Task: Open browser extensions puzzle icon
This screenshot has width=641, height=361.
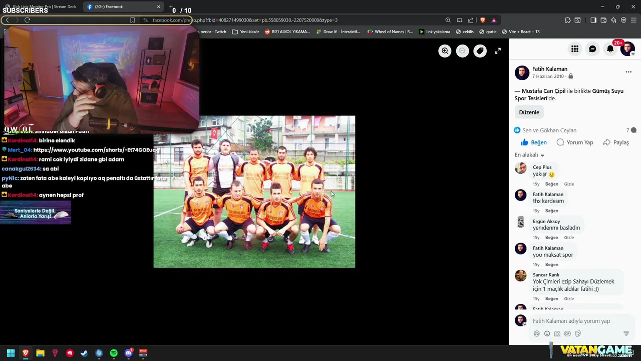Action: pyautogui.click(x=567, y=20)
